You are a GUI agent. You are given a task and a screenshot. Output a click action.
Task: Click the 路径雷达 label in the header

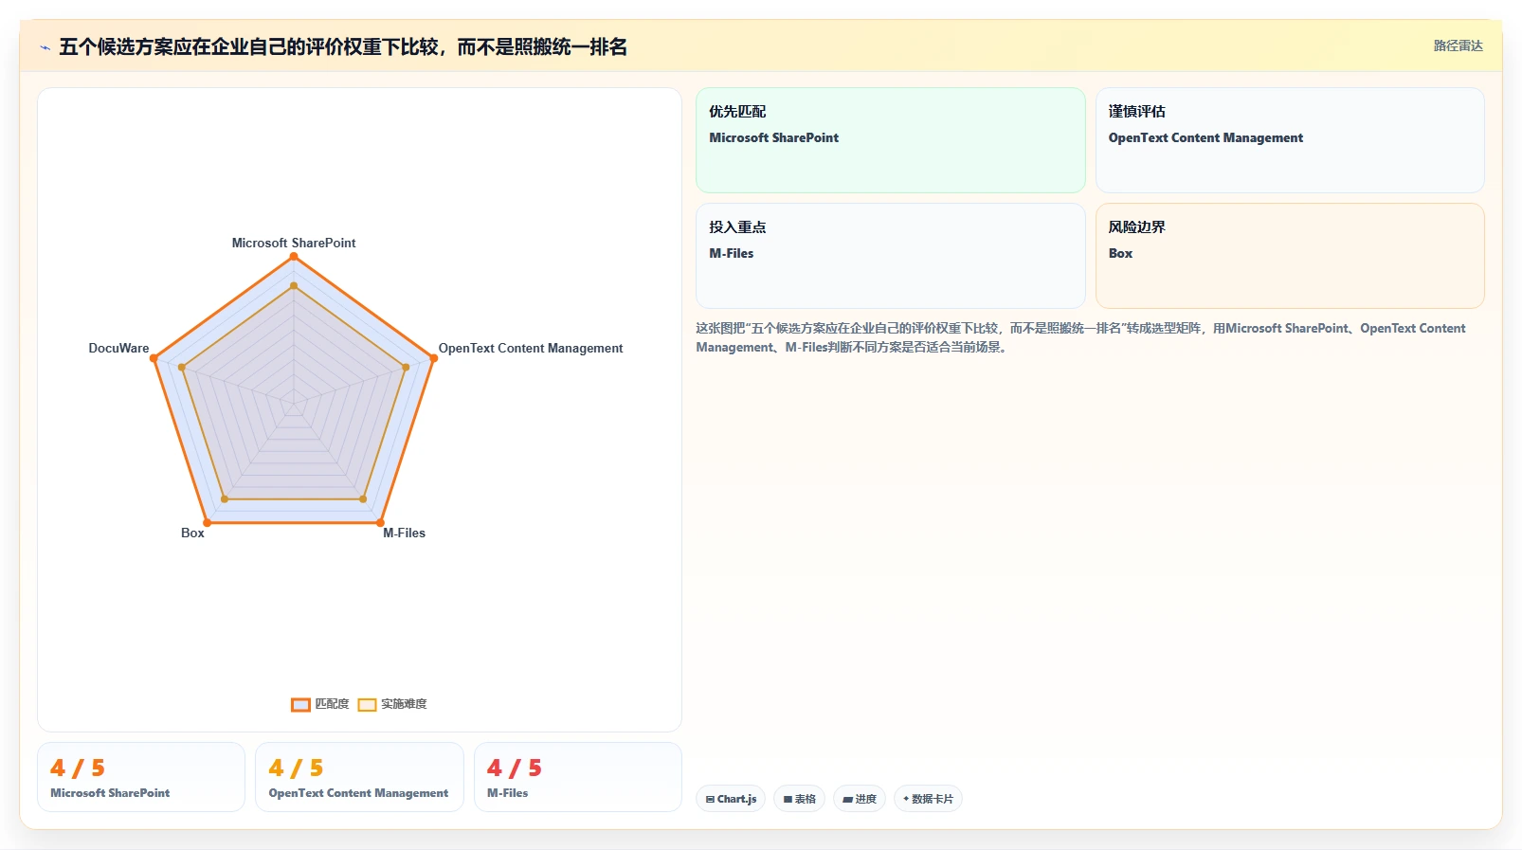click(1458, 45)
